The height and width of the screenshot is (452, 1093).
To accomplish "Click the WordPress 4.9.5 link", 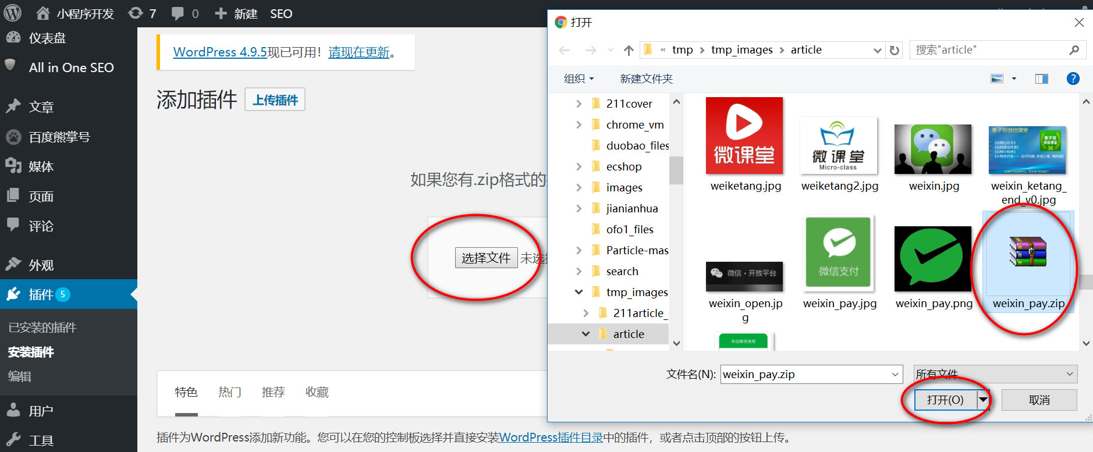I will click(x=220, y=52).
